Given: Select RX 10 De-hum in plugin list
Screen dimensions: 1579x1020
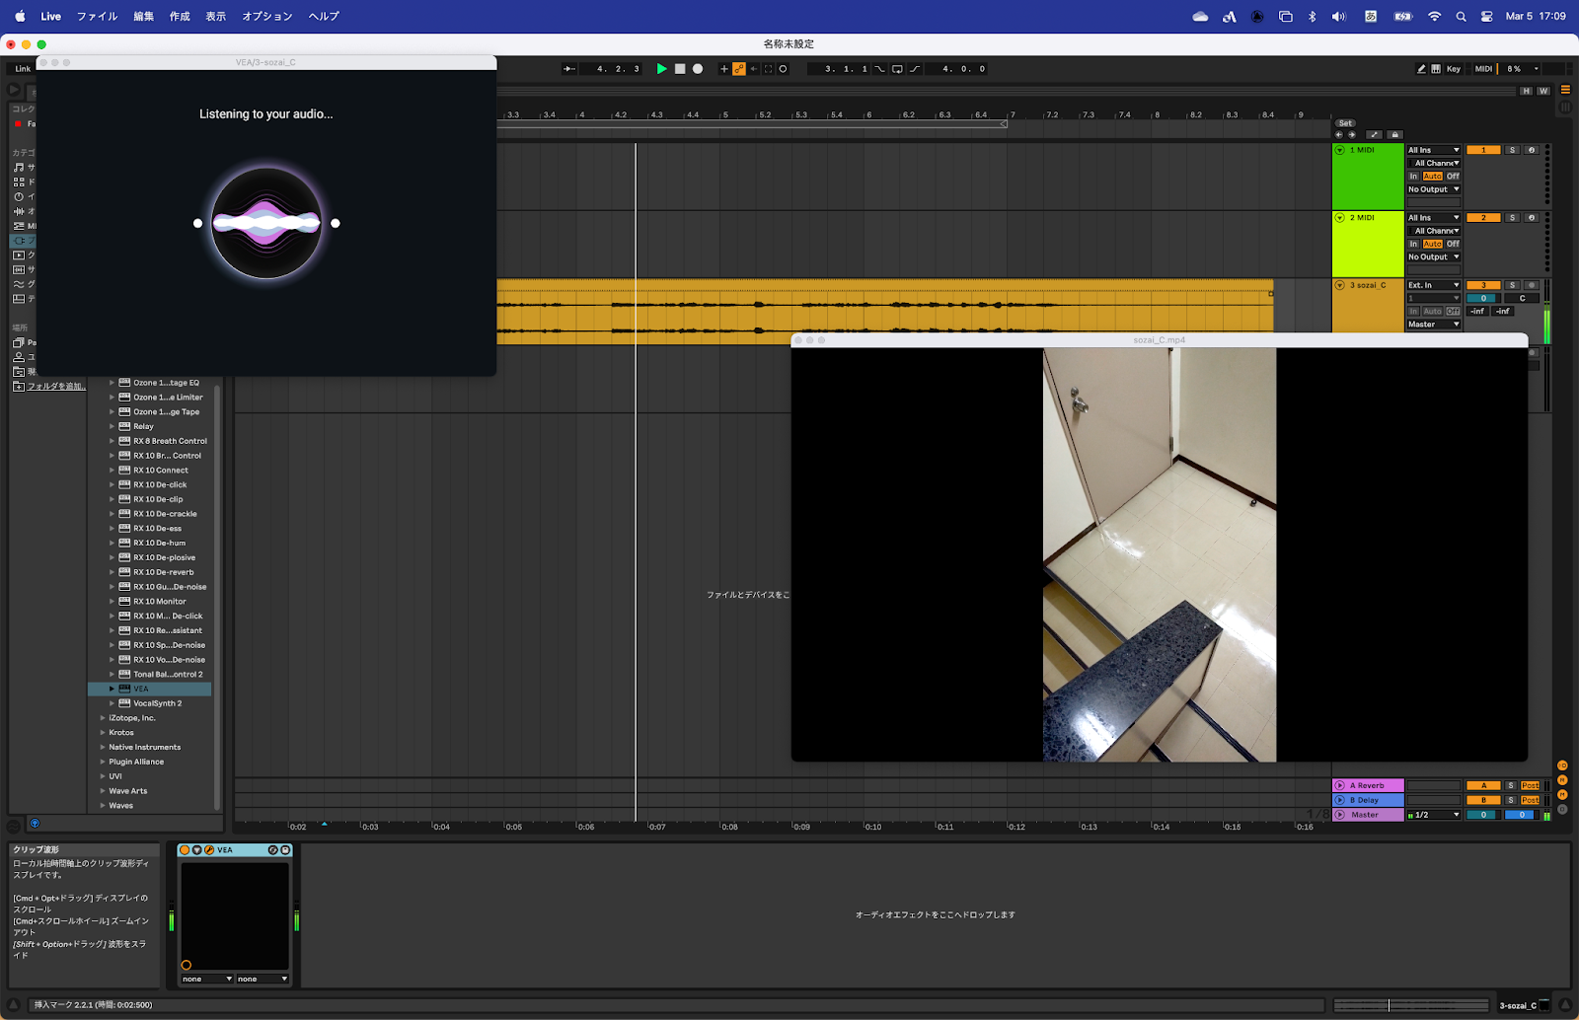Looking at the screenshot, I should pyautogui.click(x=159, y=544).
